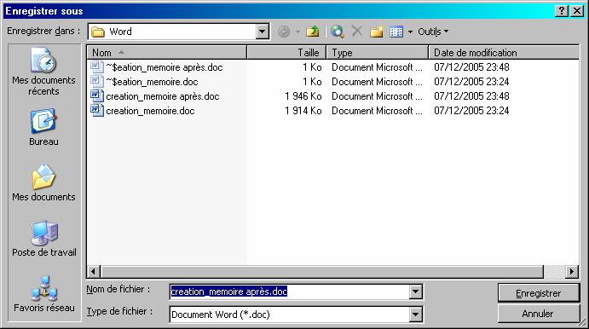Select file ~$eation_memoire.doc
This screenshot has width=589, height=329.
(152, 82)
